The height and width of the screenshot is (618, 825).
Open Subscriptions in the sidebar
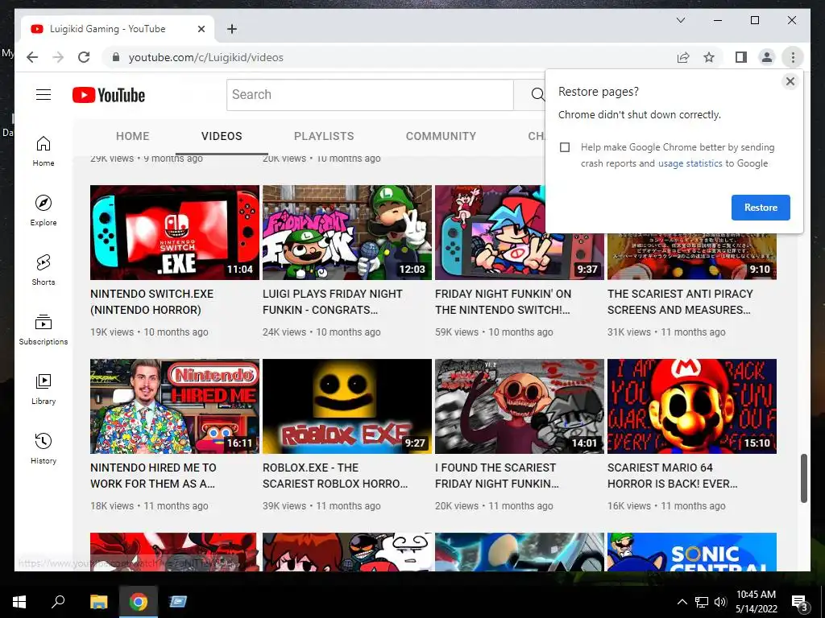(x=44, y=329)
